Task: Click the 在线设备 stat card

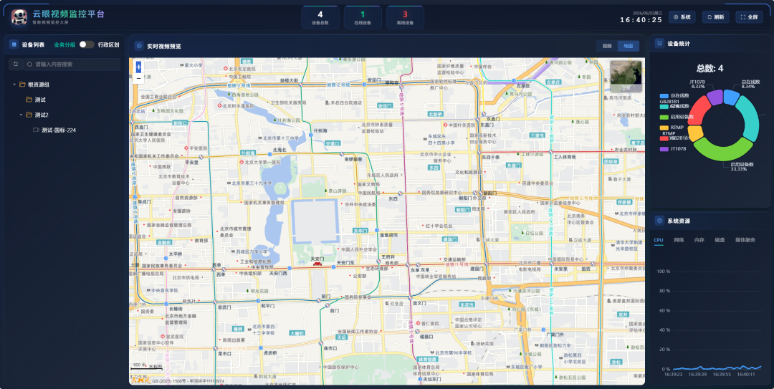Action: 363,17
